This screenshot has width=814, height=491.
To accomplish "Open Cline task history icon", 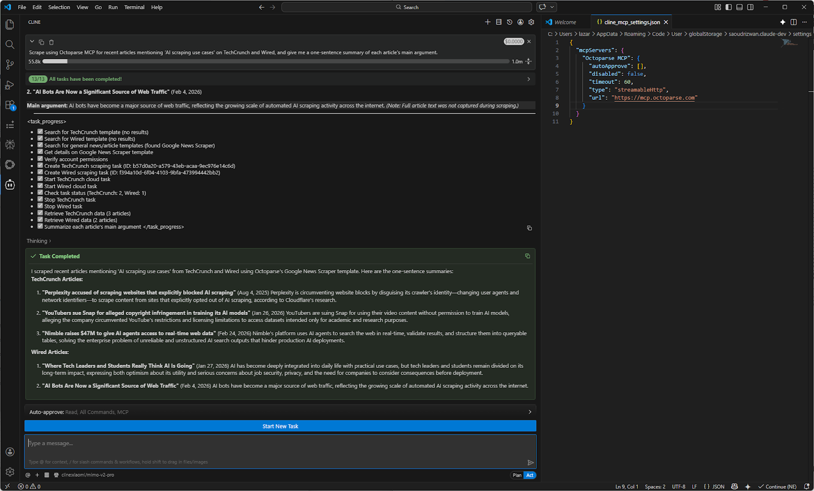I will (509, 22).
